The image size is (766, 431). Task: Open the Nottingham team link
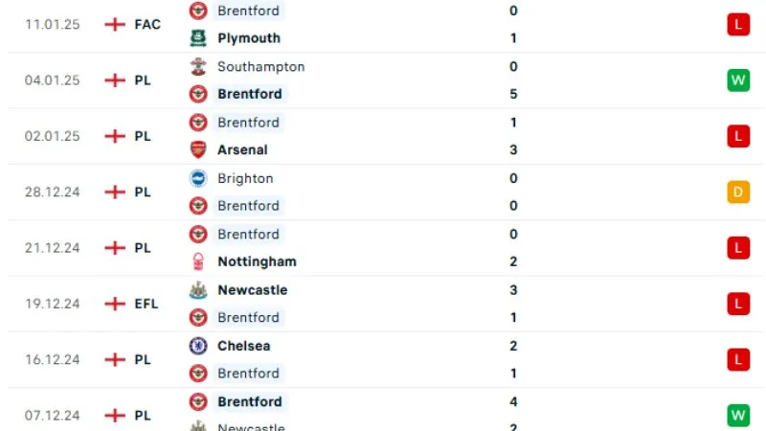coord(257,261)
